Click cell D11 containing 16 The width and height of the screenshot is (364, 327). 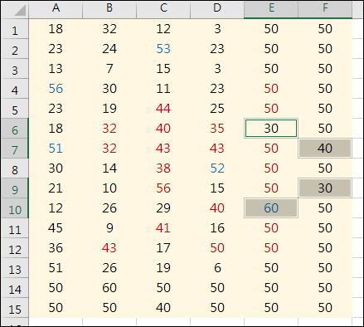tap(217, 228)
